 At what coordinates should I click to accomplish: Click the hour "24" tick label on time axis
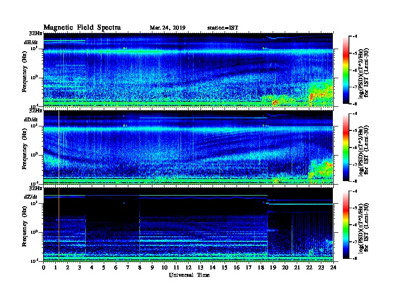point(333,267)
